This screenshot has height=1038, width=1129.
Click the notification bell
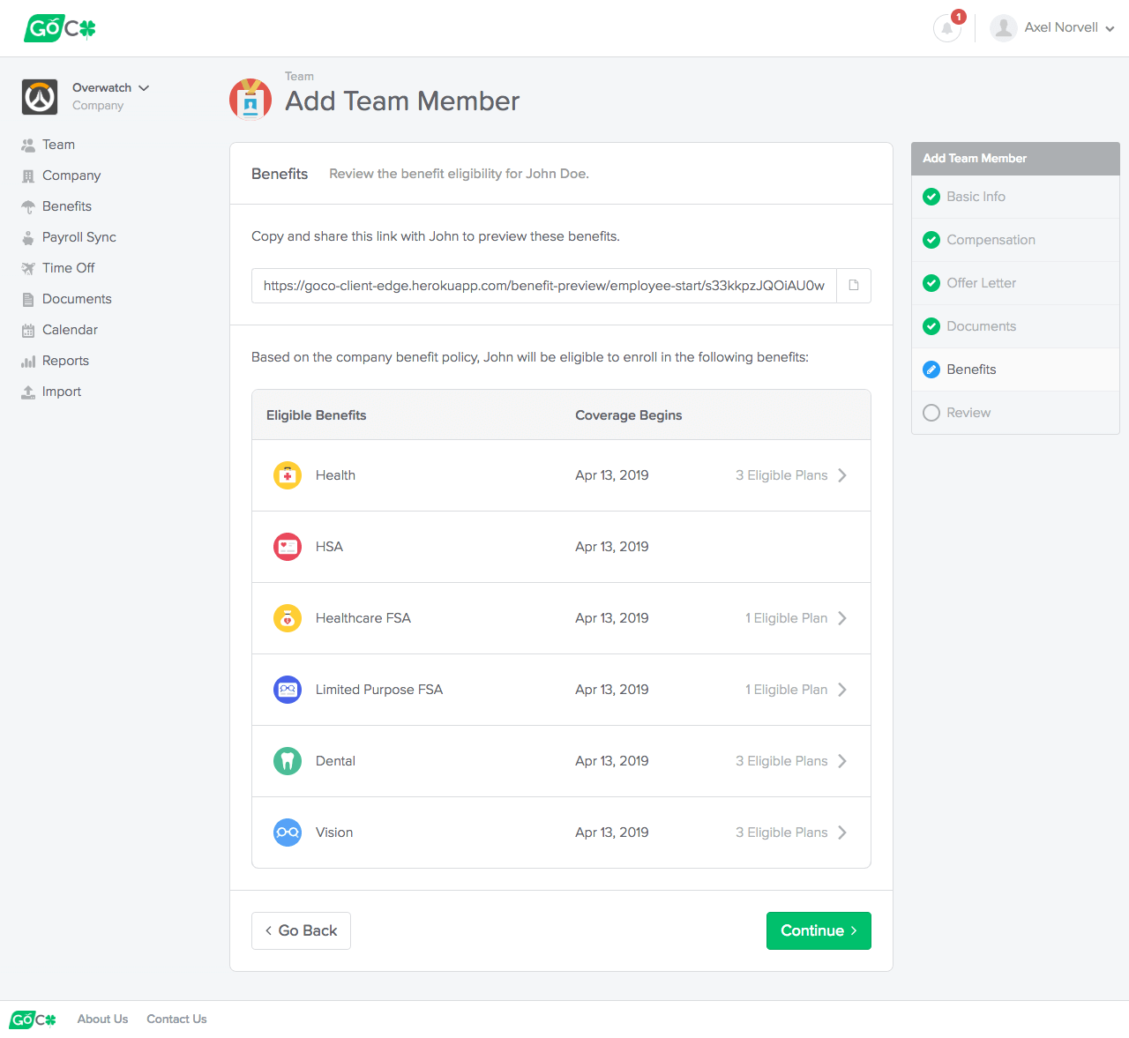pyautogui.click(x=946, y=27)
